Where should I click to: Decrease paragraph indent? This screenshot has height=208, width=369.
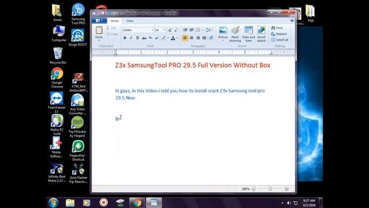(185, 30)
